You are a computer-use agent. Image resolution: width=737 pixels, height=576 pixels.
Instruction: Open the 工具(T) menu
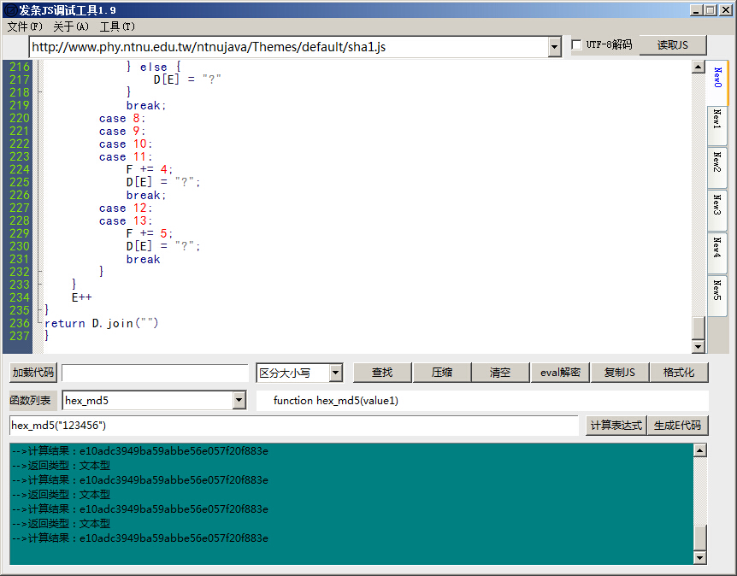click(x=117, y=26)
